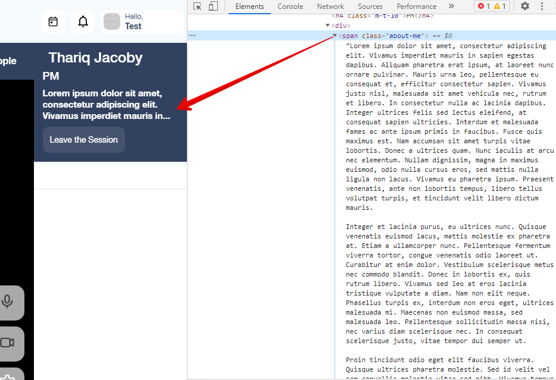The height and width of the screenshot is (380, 556).
Task: Switch to the Performance tab
Action: pyautogui.click(x=417, y=7)
